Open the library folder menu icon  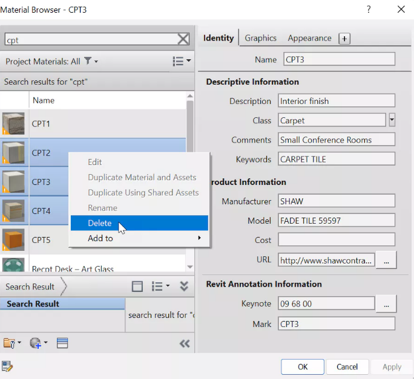11,343
